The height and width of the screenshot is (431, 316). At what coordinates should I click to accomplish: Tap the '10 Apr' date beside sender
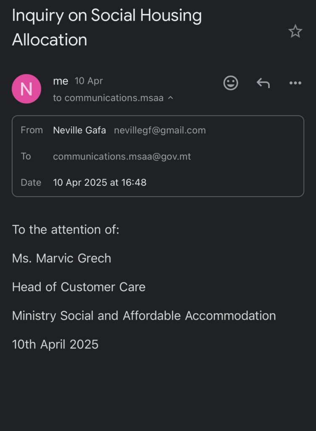[89, 81]
